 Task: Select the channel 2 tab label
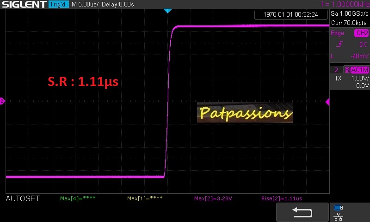click(336, 70)
